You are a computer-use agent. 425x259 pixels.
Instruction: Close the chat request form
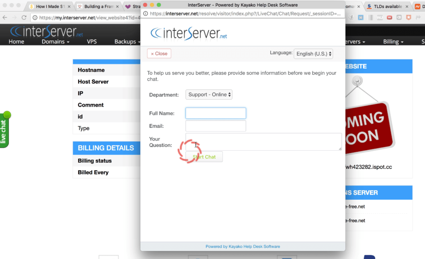[159, 54]
